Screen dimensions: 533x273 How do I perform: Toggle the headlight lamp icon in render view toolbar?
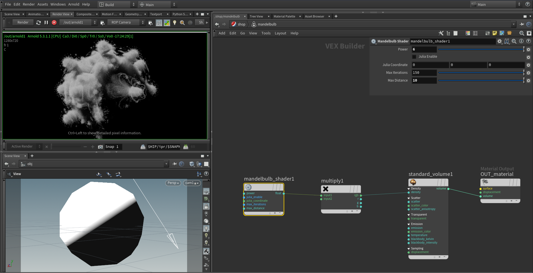click(175, 23)
